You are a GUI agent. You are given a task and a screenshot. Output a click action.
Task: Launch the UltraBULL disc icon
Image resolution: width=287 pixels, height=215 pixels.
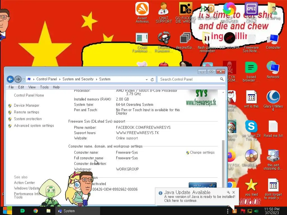[251, 158]
